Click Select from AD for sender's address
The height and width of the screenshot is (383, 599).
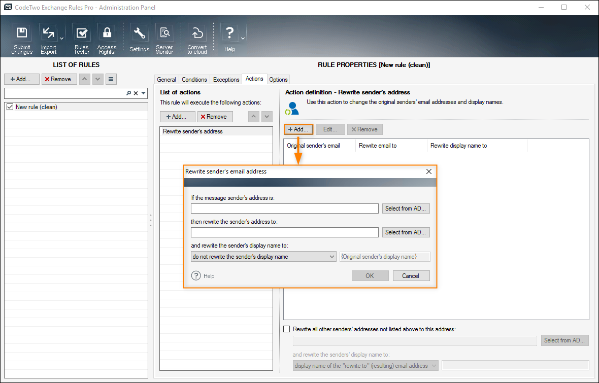pyautogui.click(x=406, y=208)
